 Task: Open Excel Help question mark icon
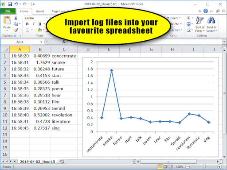coord(206,11)
